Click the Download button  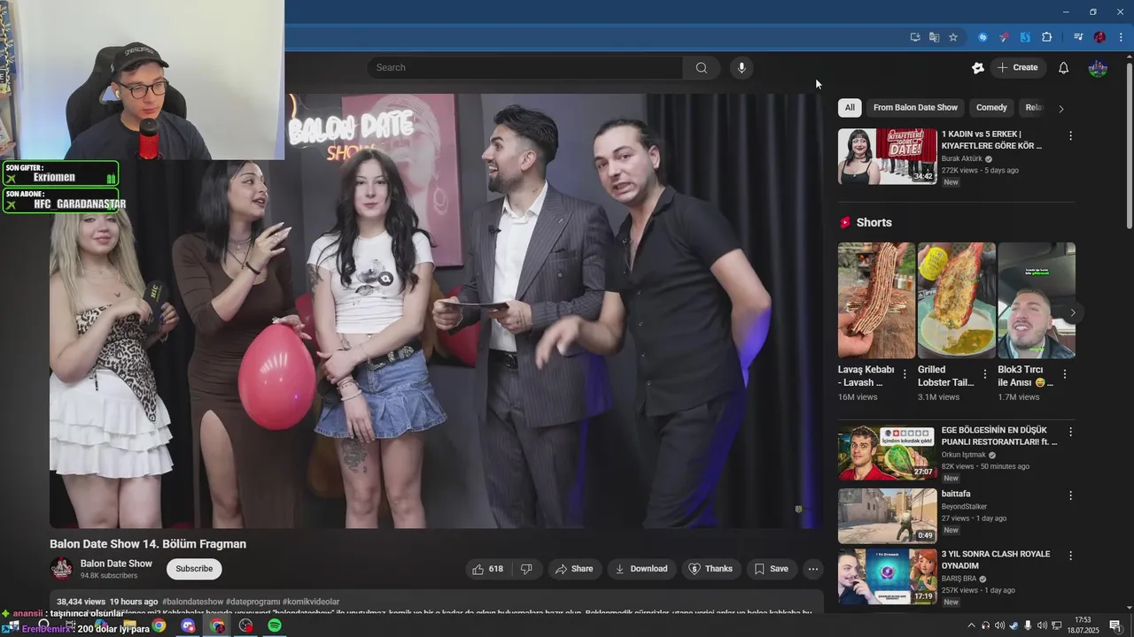click(x=642, y=569)
